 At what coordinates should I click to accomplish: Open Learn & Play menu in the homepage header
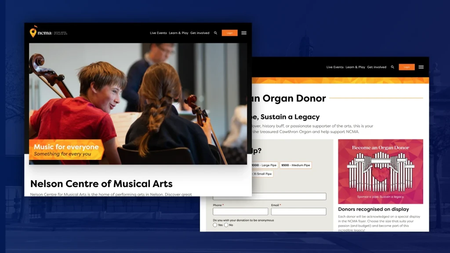(178, 33)
